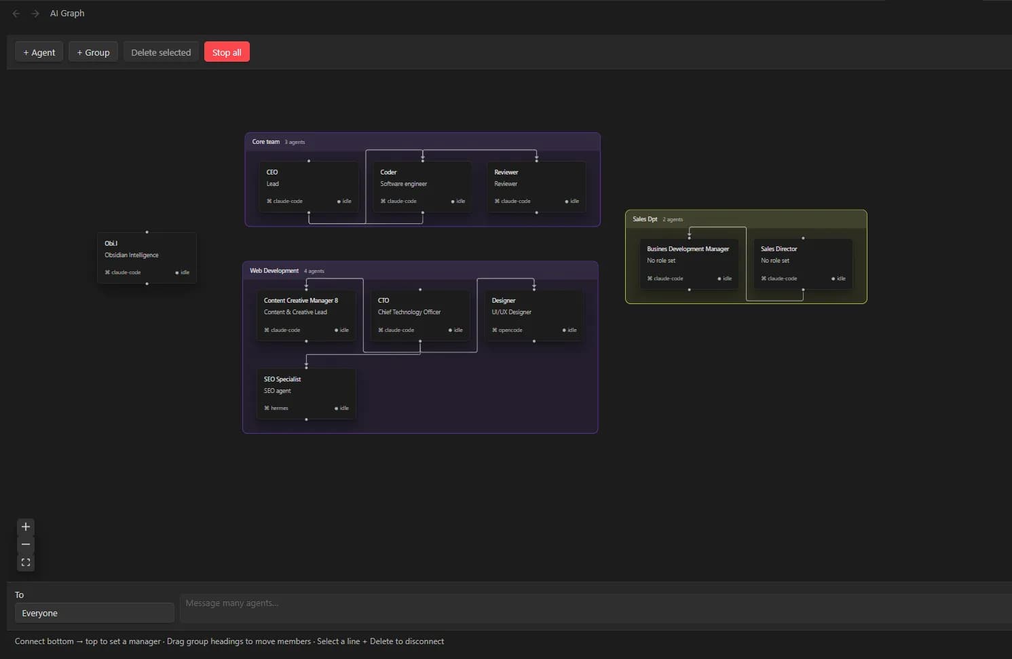Click the top connection handle of Obi.I
Screen dimensions: 1012x659
[x=147, y=232]
